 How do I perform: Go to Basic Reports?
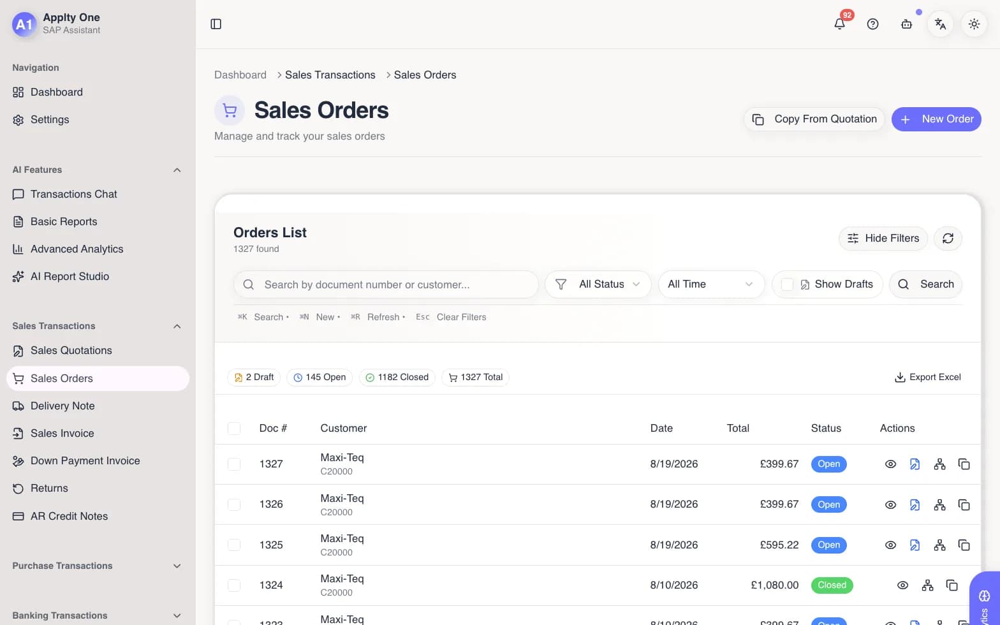(x=98, y=222)
